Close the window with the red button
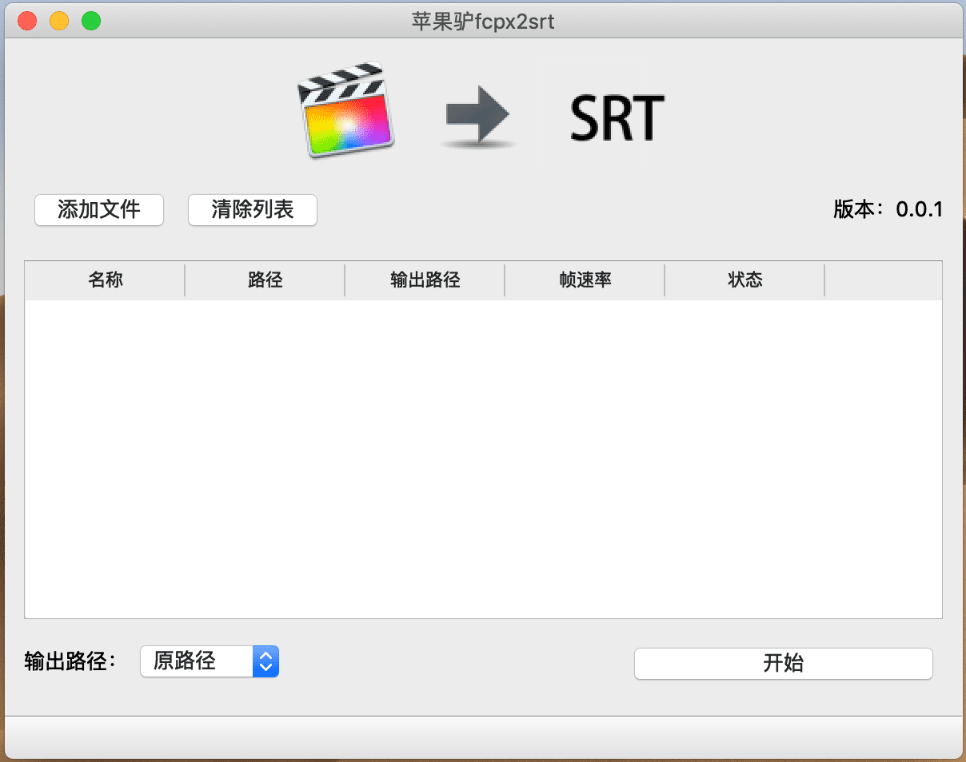Image resolution: width=966 pixels, height=762 pixels. [28, 21]
